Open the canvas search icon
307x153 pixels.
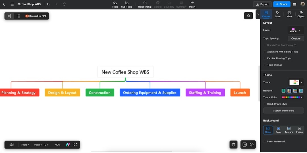(x=248, y=16)
